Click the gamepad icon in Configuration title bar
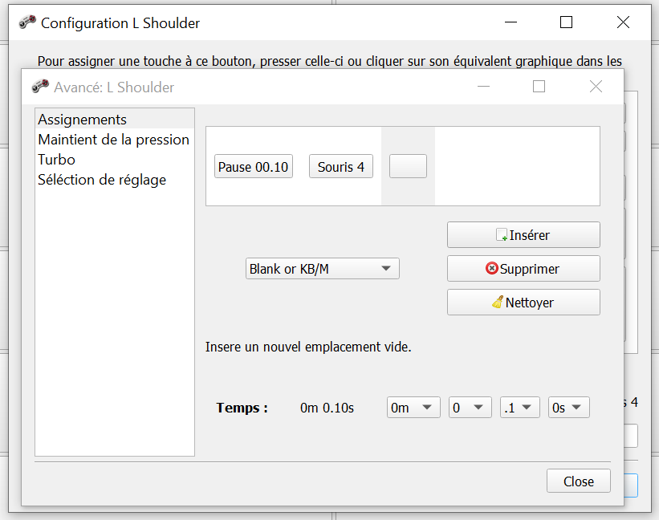 pos(27,22)
